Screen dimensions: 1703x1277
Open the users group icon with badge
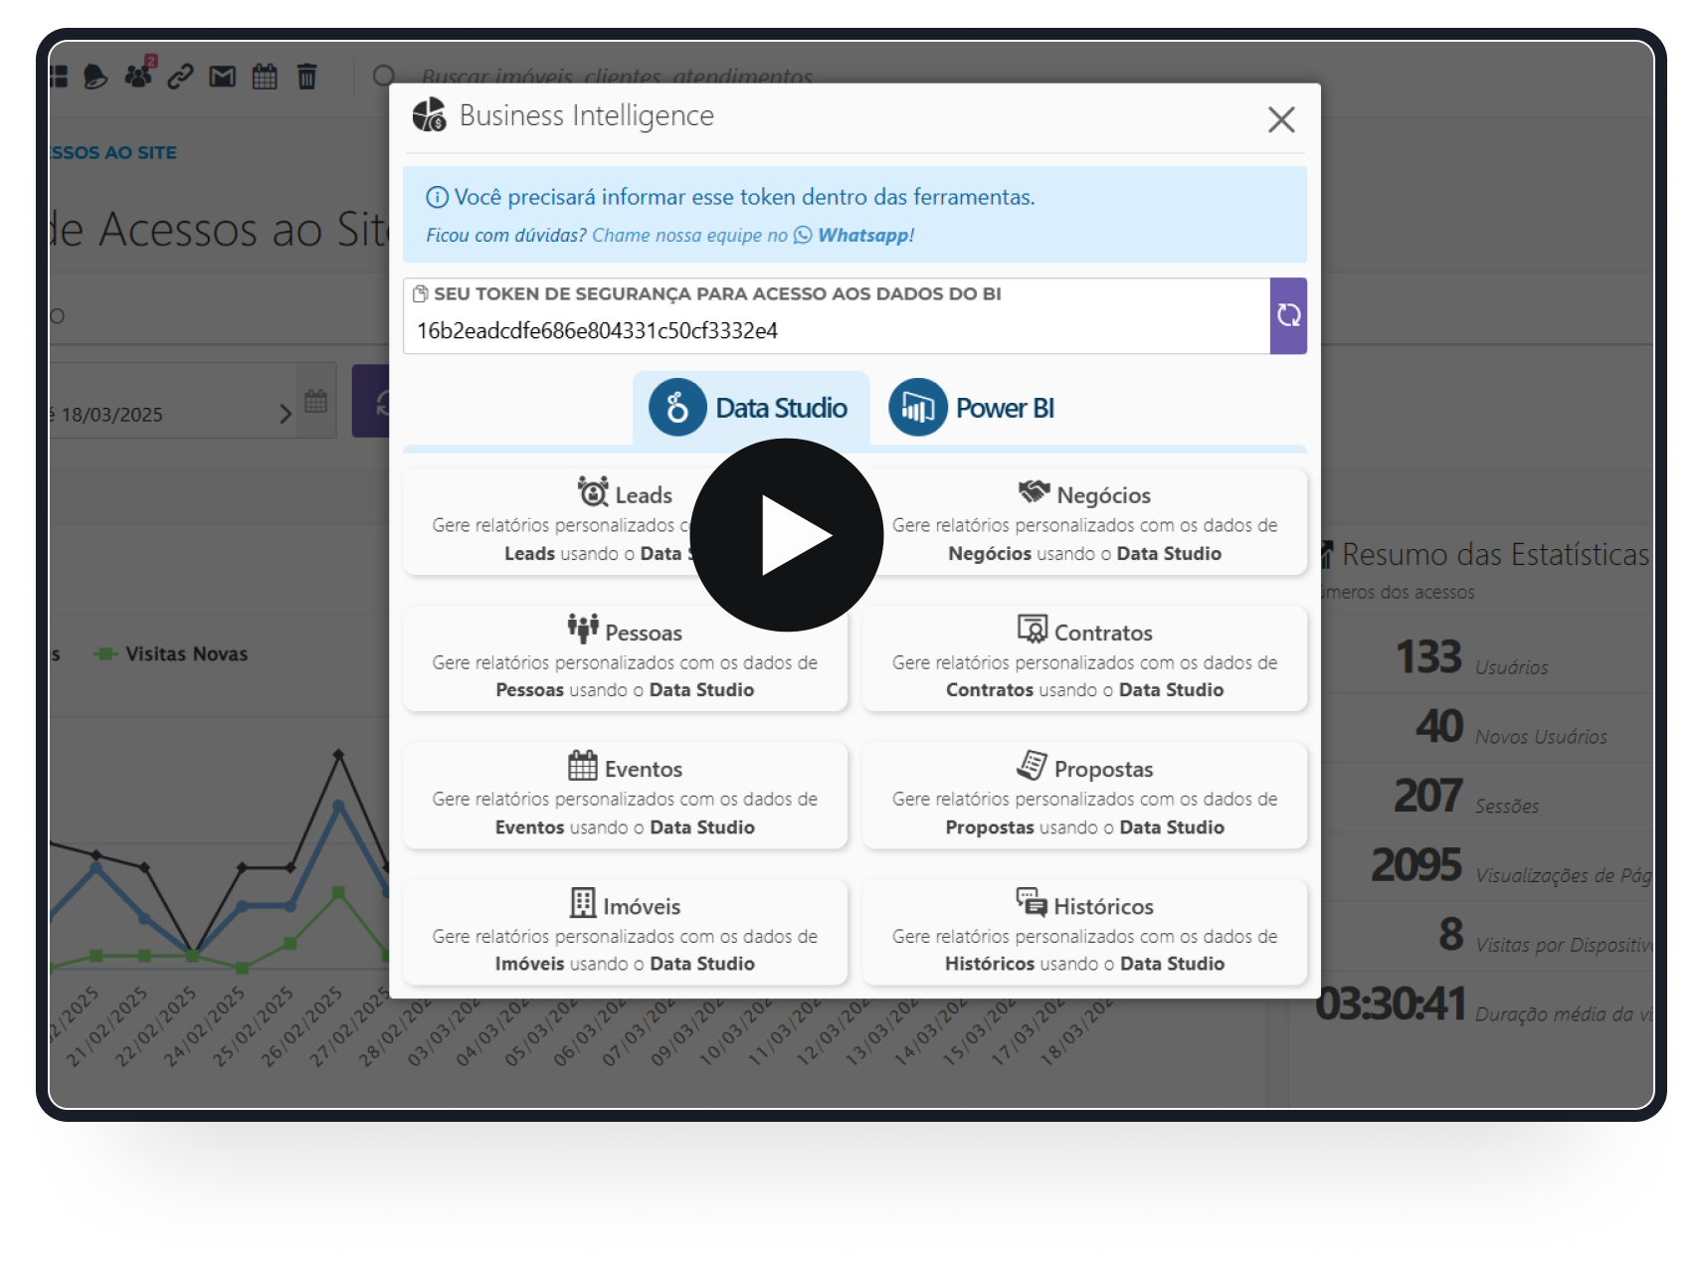(139, 76)
